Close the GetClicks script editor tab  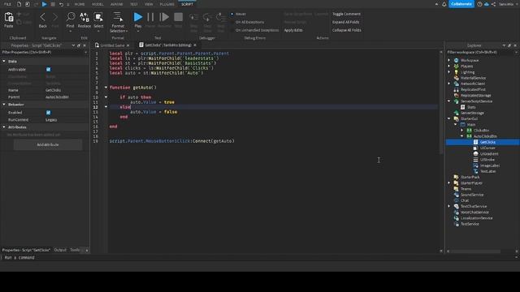pos(195,45)
